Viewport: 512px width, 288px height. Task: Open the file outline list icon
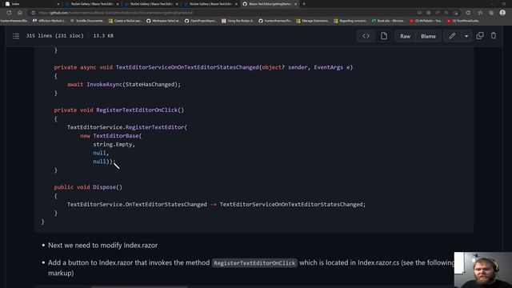pos(16,36)
